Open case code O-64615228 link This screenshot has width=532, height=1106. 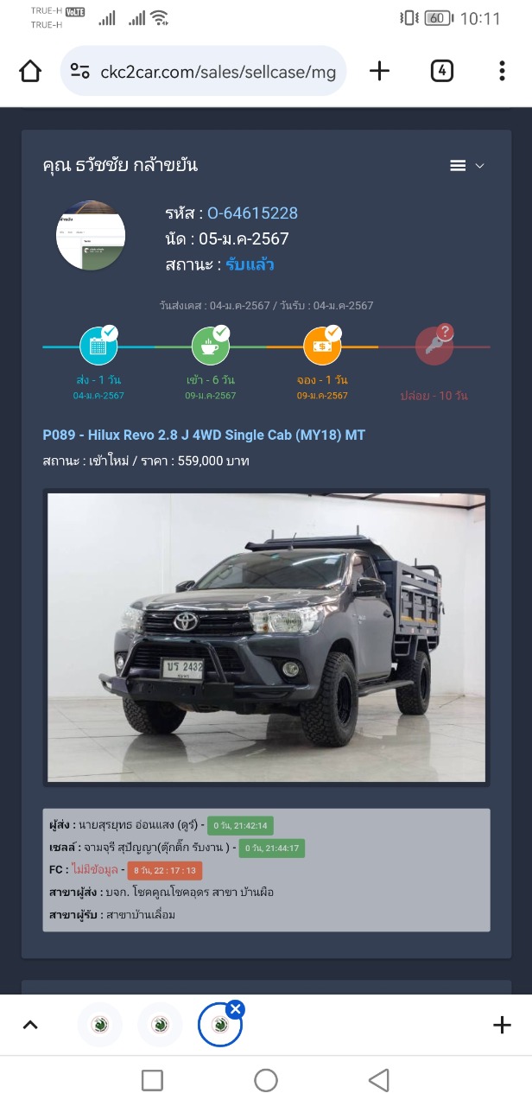[x=252, y=213]
